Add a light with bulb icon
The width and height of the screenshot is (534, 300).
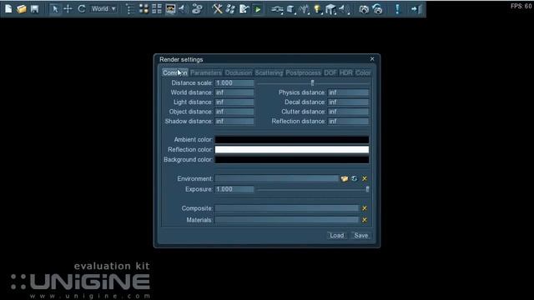click(x=318, y=9)
